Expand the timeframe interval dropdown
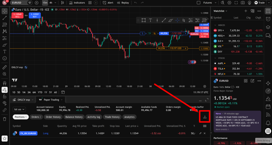This screenshot has width=272, height=145. pos(55,3)
